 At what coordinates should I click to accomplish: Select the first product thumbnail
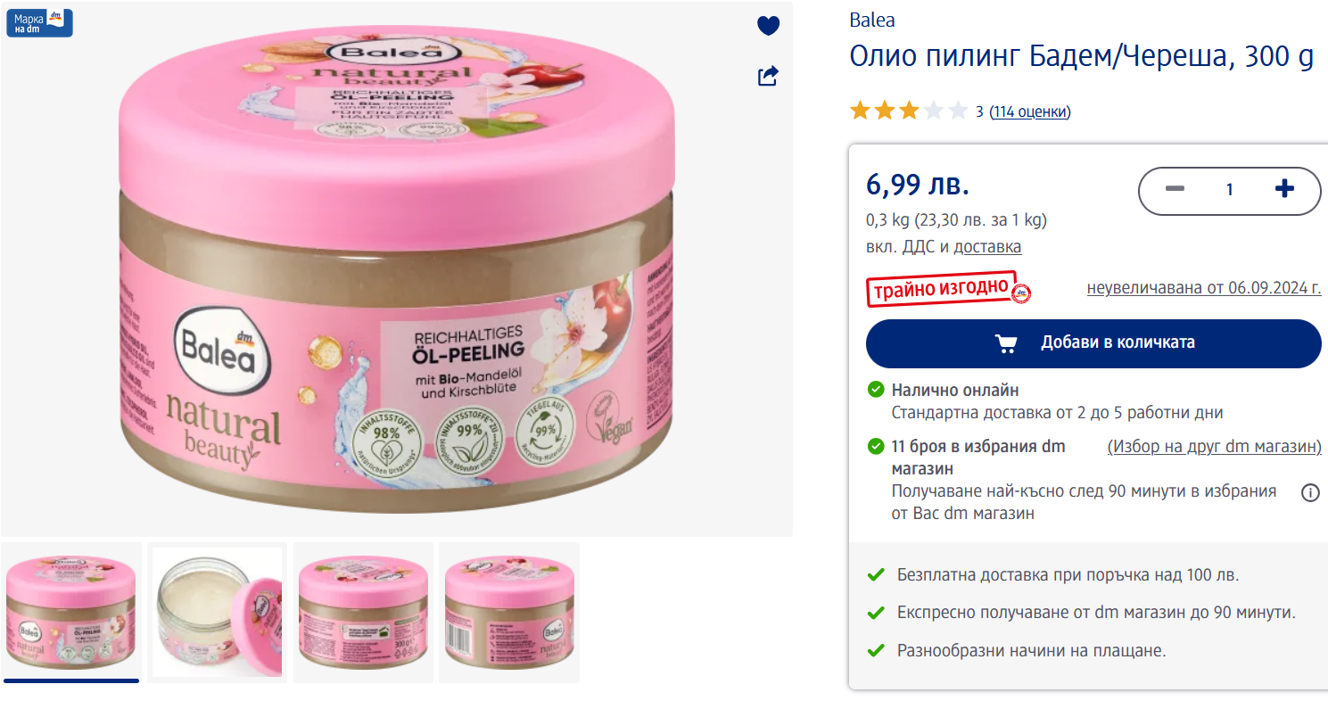(x=71, y=612)
